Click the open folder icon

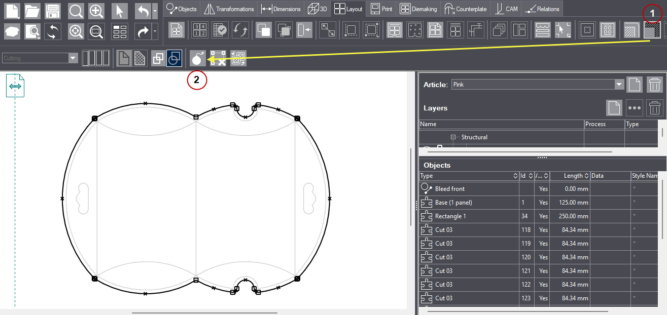[x=32, y=11]
